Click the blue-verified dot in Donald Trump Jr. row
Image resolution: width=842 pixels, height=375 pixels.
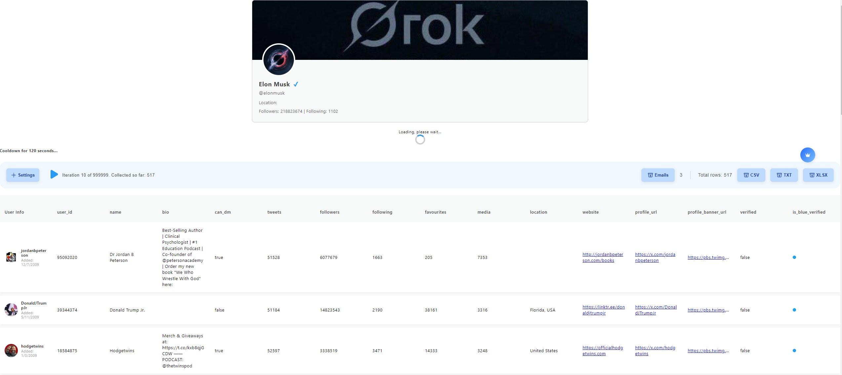794,310
